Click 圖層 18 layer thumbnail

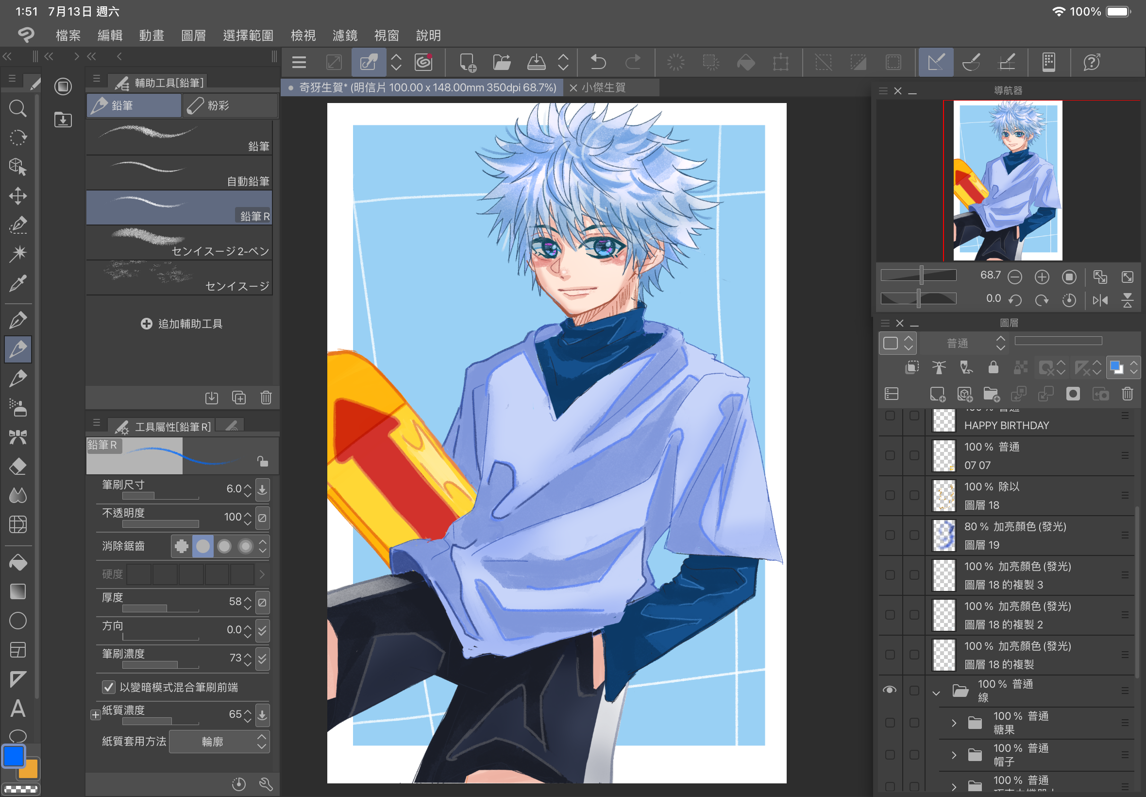coord(944,495)
